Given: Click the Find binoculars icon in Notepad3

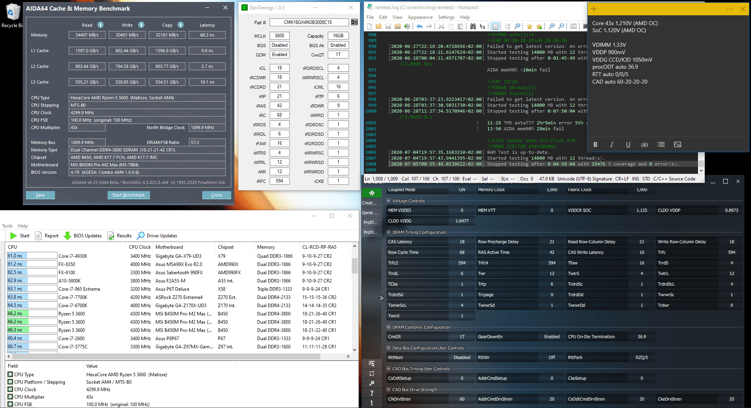Looking at the screenshot, I should pos(473,26).
